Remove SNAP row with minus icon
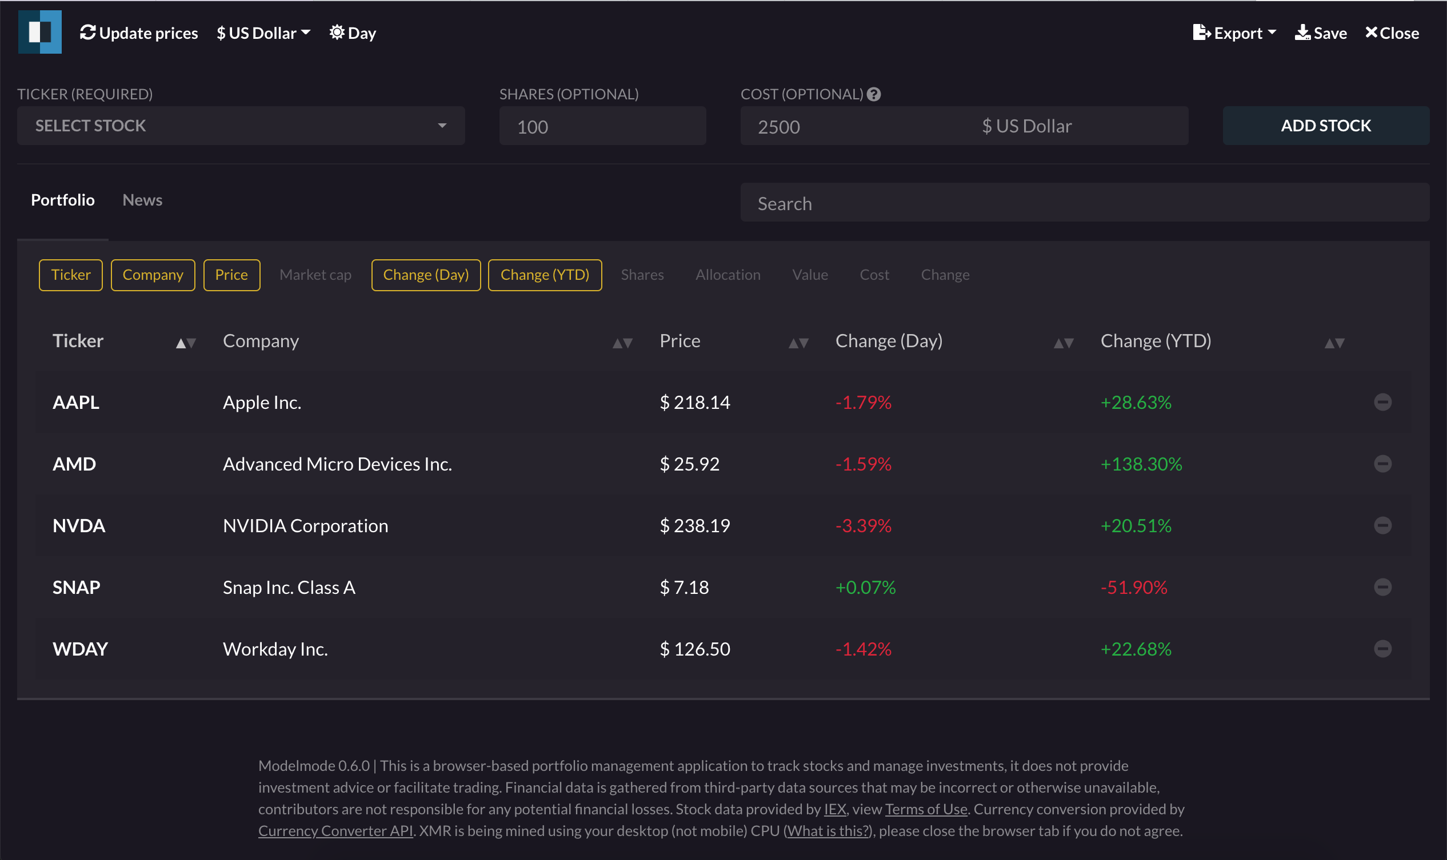 [1382, 587]
